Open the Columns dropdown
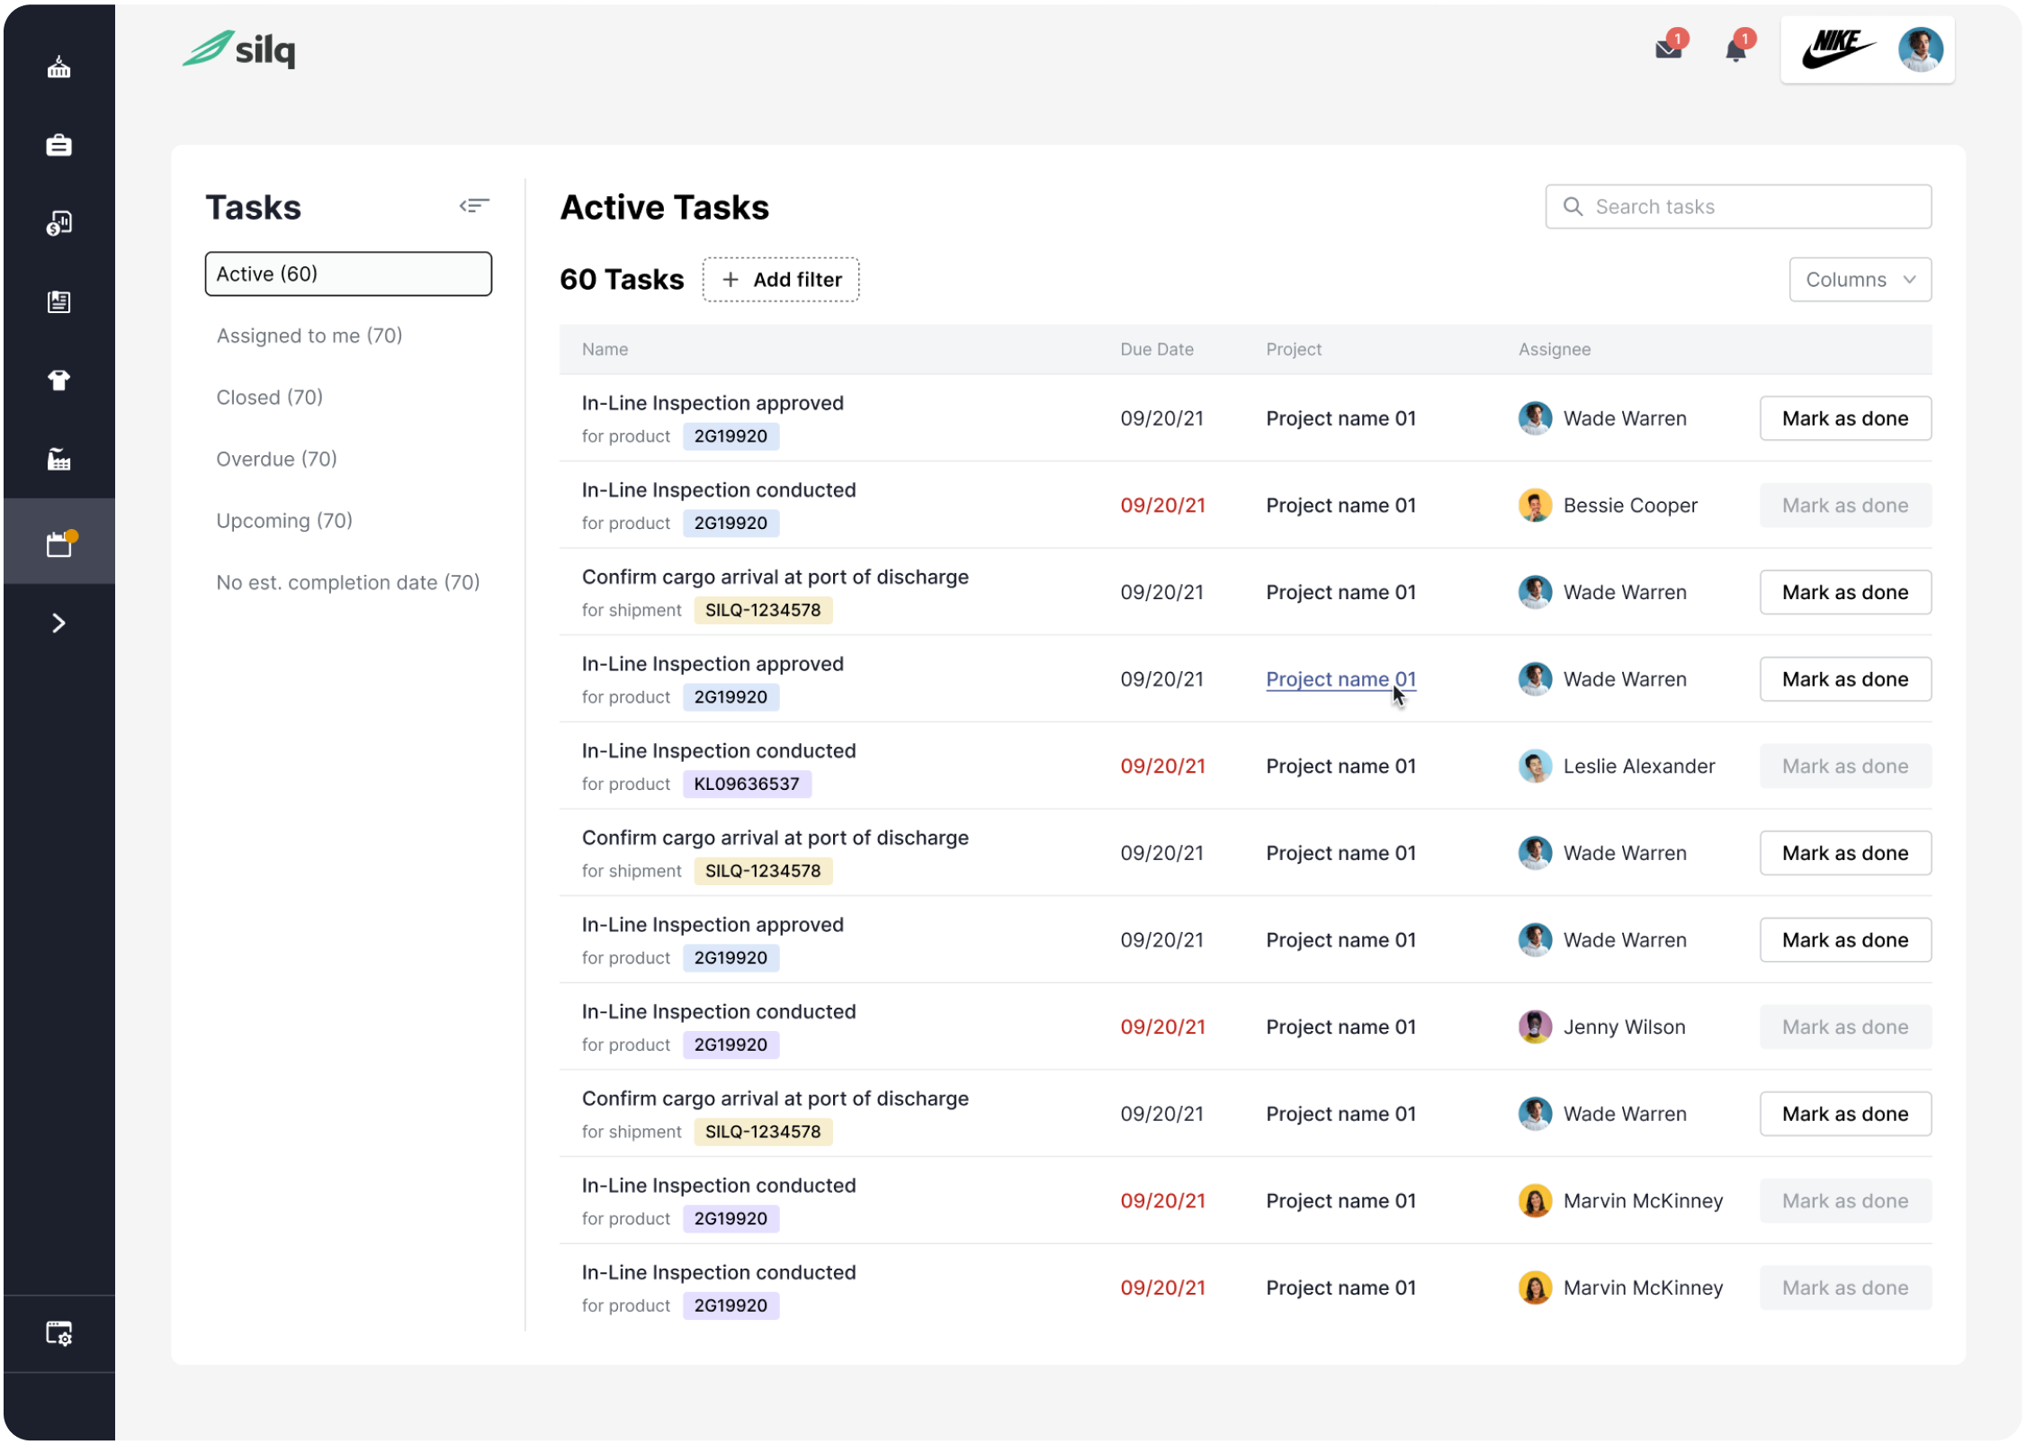Image resolution: width=2026 pixels, height=1444 pixels. point(1860,280)
